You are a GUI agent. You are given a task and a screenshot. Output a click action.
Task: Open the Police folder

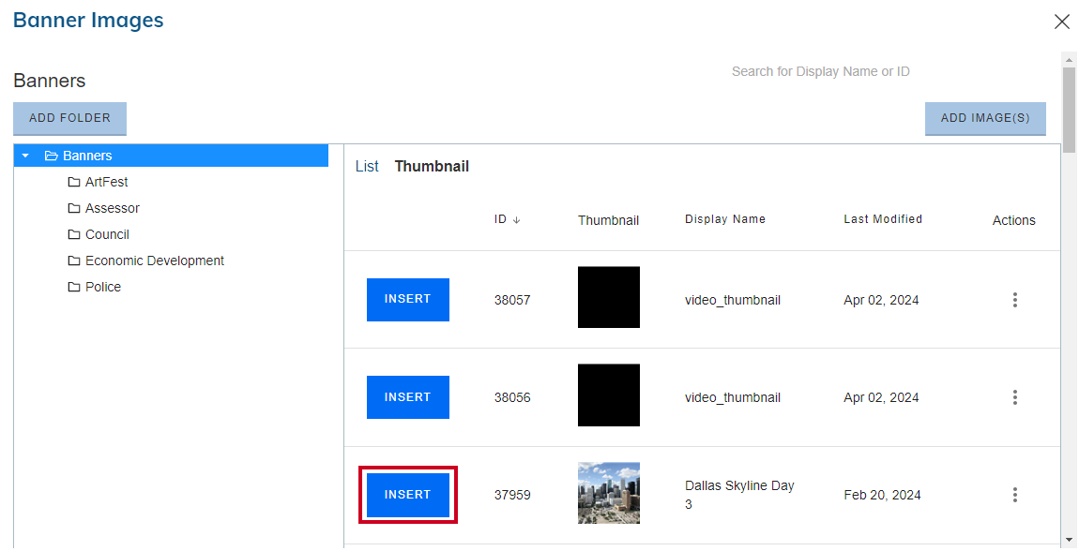click(102, 287)
